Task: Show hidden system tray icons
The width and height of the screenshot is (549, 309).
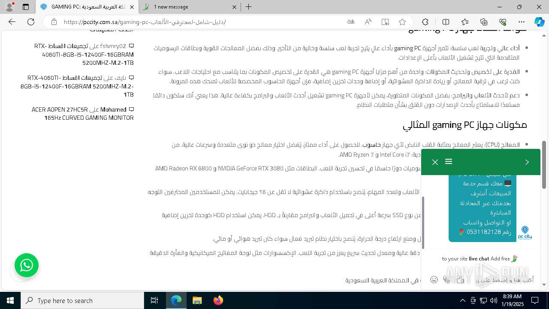Action: (x=462, y=300)
